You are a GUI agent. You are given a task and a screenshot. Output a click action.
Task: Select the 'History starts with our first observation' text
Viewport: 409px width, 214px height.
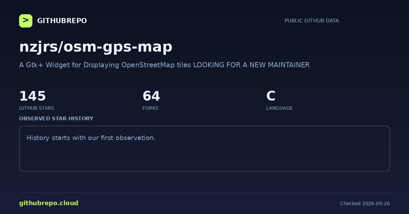(91, 138)
